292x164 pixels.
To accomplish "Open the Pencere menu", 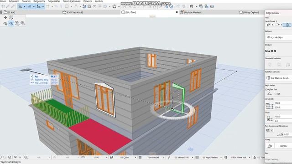I will 88,1.
